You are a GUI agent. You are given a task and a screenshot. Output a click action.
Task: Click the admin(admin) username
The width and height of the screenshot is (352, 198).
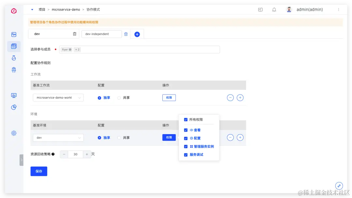pos(310,10)
